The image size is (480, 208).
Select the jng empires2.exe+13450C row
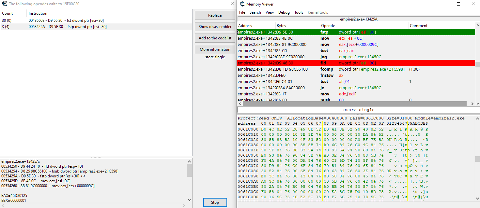[x=356, y=57]
